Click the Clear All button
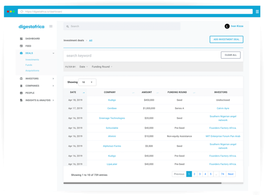265x195 pixels. 231,55
